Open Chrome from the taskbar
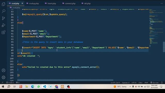 [x=56, y=87]
